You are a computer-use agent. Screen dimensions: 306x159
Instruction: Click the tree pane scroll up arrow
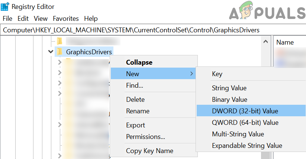coord(265,41)
